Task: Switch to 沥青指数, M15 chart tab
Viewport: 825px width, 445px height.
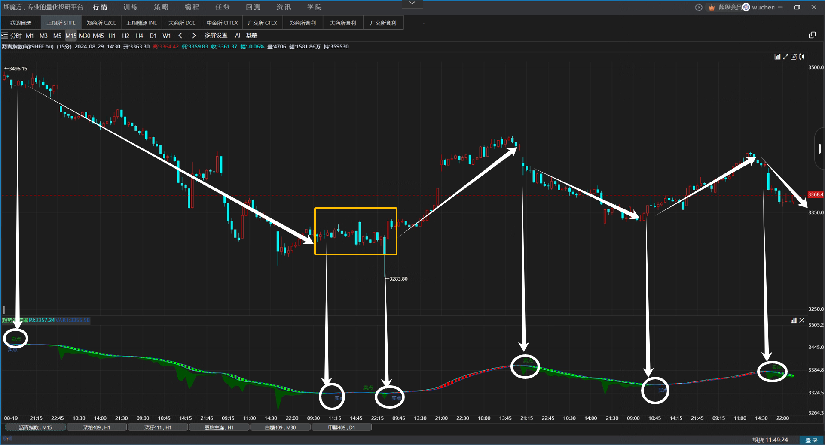Action: pyautogui.click(x=35, y=427)
